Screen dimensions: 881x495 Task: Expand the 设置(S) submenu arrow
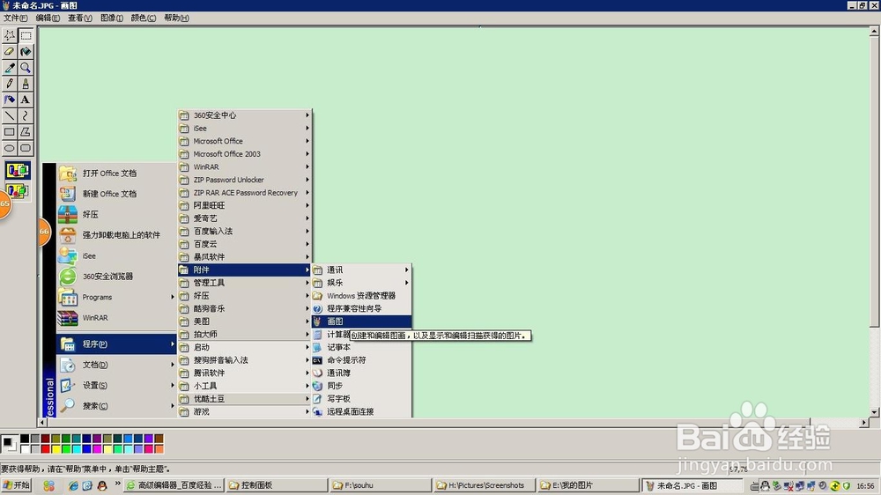coord(173,386)
